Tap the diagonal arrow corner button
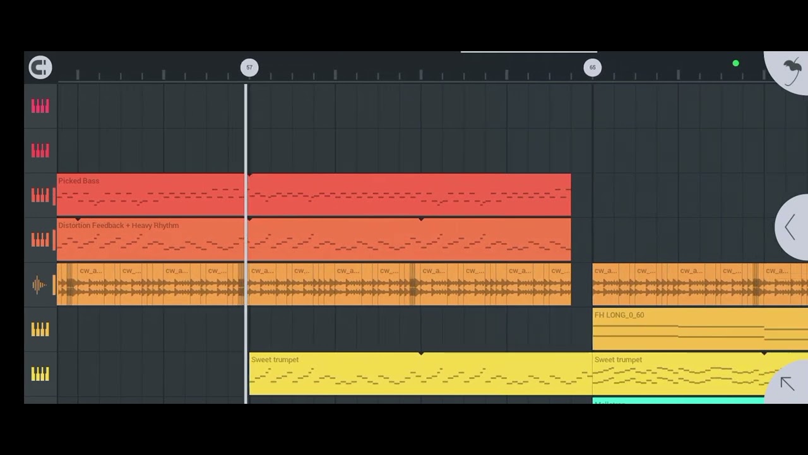The width and height of the screenshot is (808, 455). click(787, 384)
